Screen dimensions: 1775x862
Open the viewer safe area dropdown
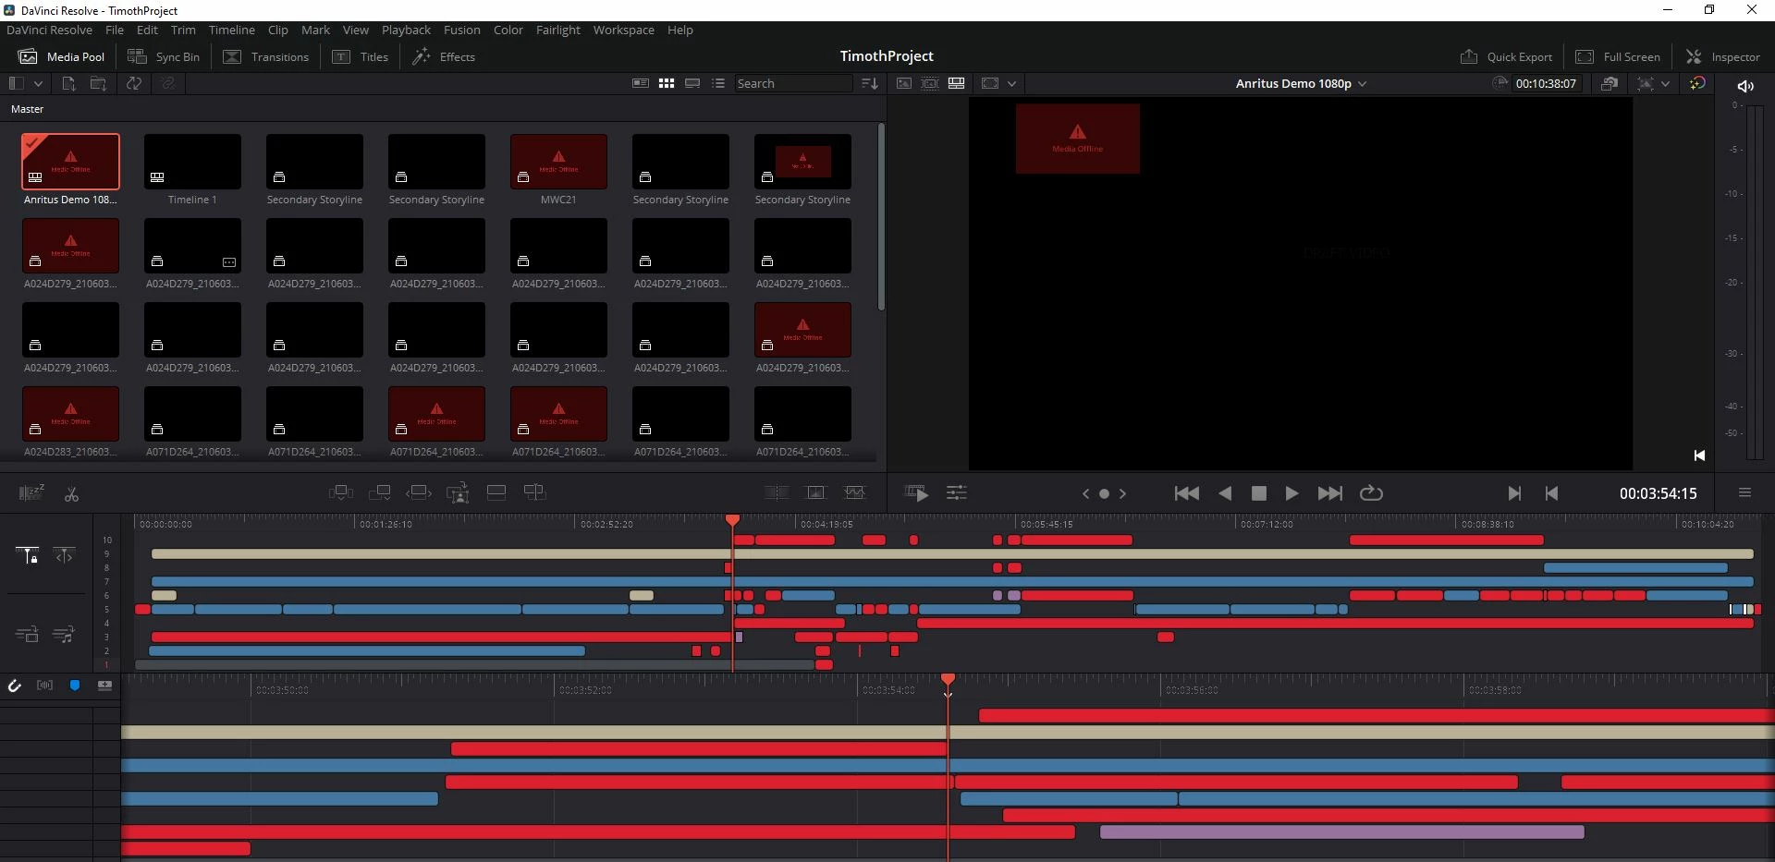1012,83
